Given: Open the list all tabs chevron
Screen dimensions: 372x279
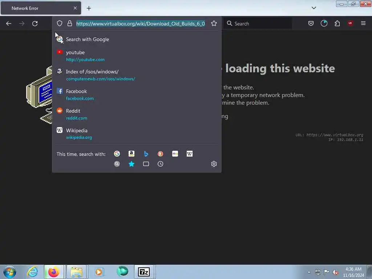Looking at the screenshot, I should 314,8.
